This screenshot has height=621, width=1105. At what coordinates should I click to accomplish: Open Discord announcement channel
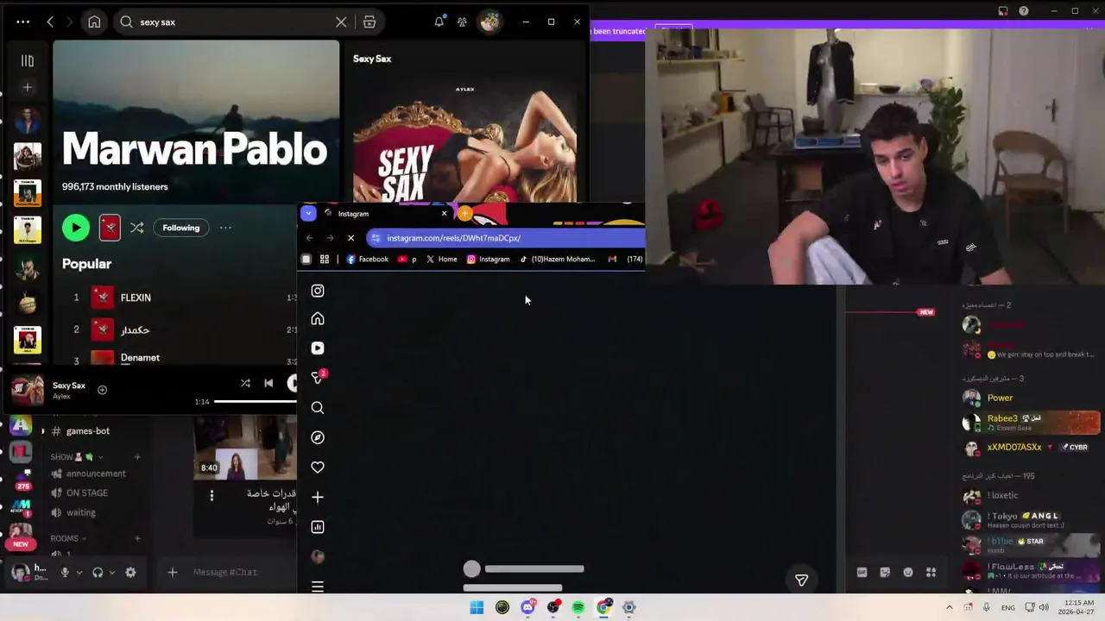point(95,474)
